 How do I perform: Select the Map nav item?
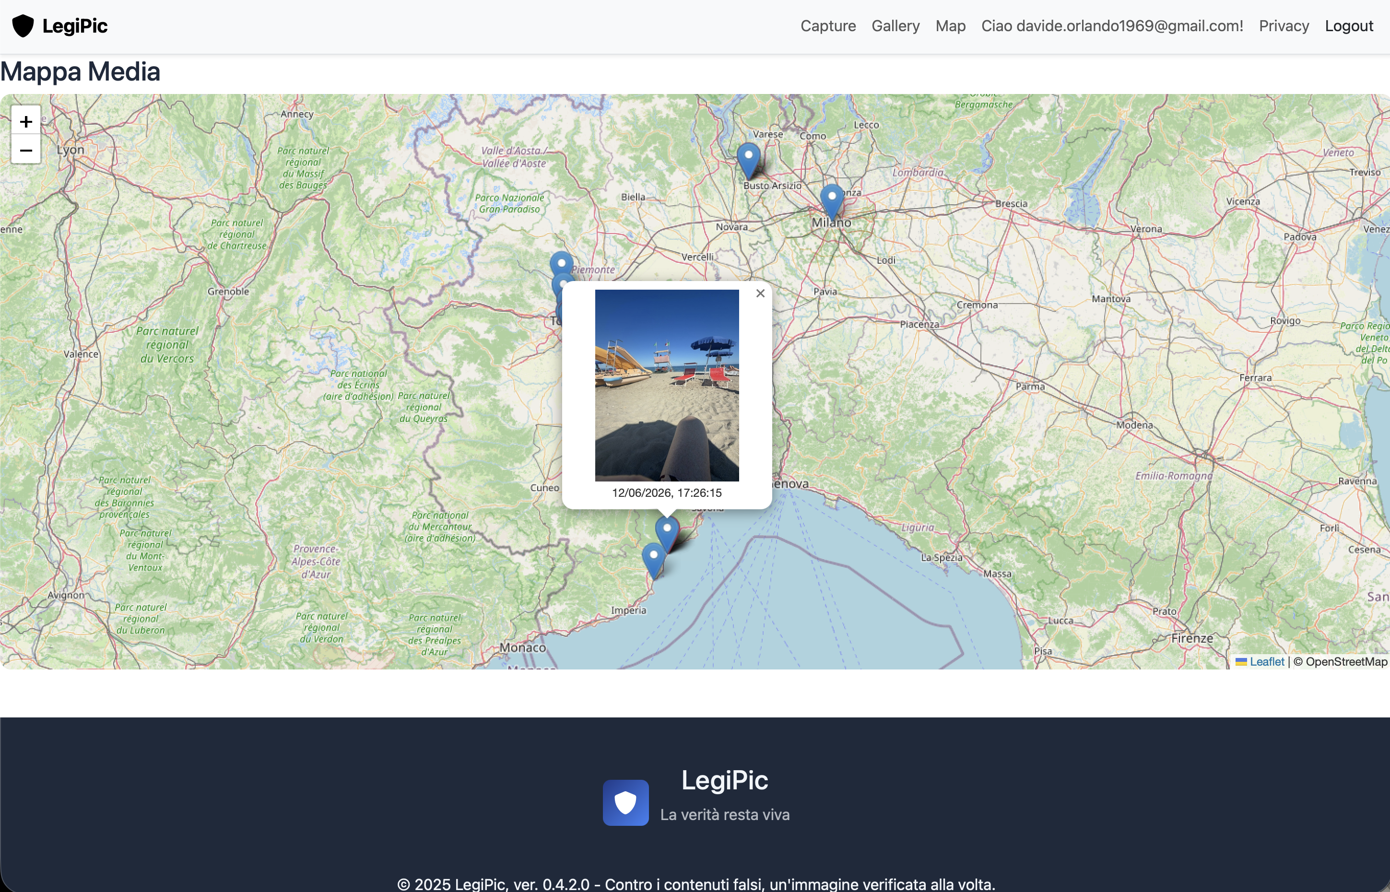[x=951, y=26]
